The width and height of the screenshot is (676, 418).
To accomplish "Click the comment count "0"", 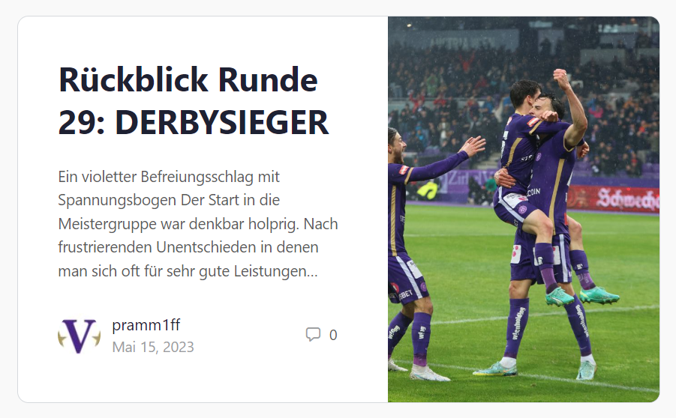I will click(333, 335).
